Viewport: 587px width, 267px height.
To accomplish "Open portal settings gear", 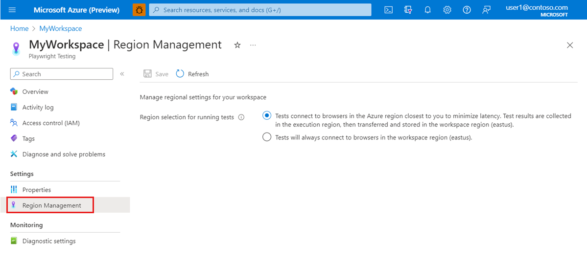I will tap(447, 10).
